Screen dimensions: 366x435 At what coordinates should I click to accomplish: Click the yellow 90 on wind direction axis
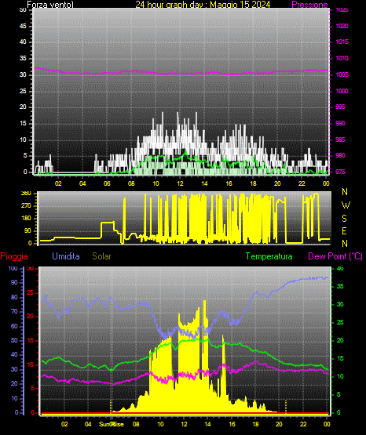pos(28,230)
